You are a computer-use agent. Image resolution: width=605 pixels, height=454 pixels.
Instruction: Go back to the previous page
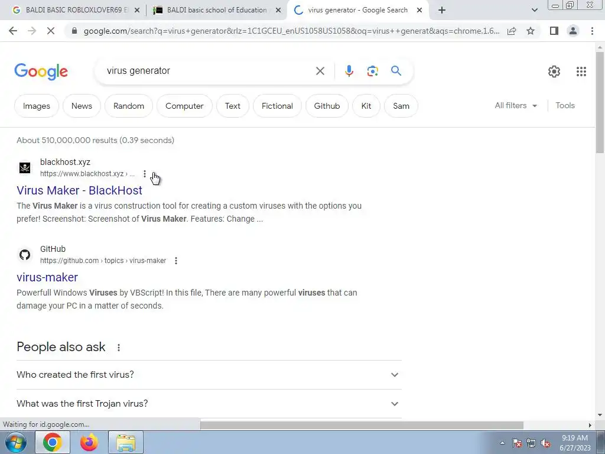coord(13,31)
